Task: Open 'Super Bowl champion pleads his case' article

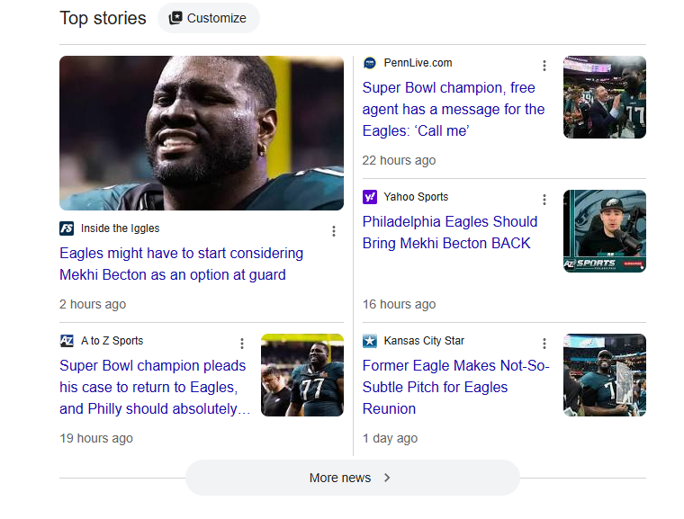Action: pos(155,387)
